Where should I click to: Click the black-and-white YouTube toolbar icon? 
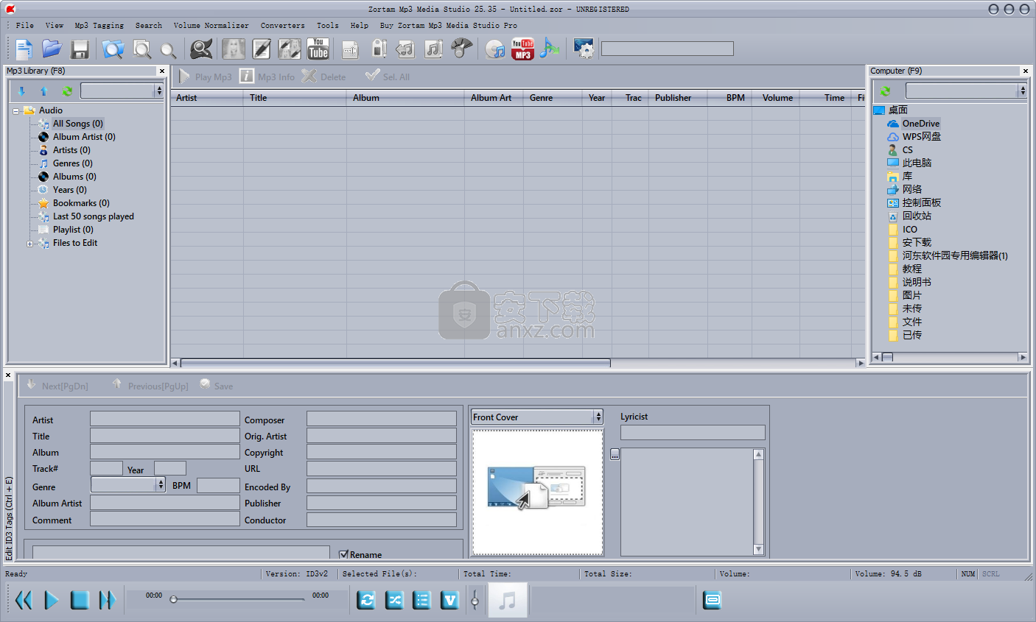coord(318,49)
